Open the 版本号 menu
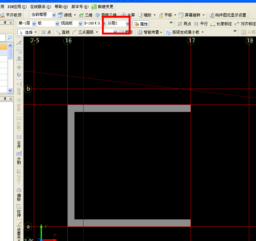This screenshot has width=256, height=241. point(80,7)
